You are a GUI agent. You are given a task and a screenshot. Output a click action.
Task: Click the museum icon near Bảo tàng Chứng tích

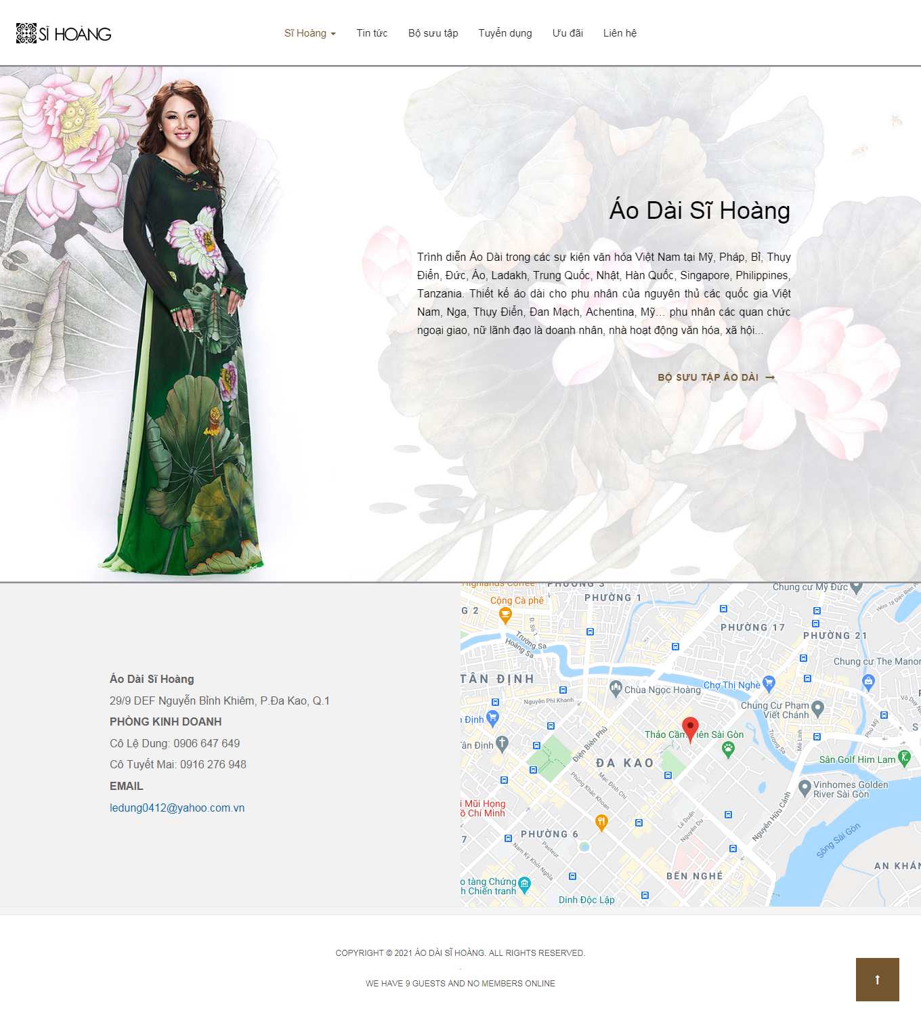click(524, 883)
